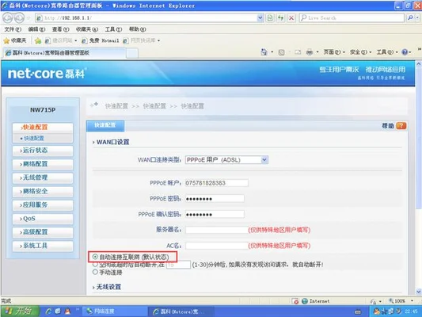The width and height of the screenshot is (422, 317).
Task: Click the RSS feeds icon
Action: tap(282, 52)
